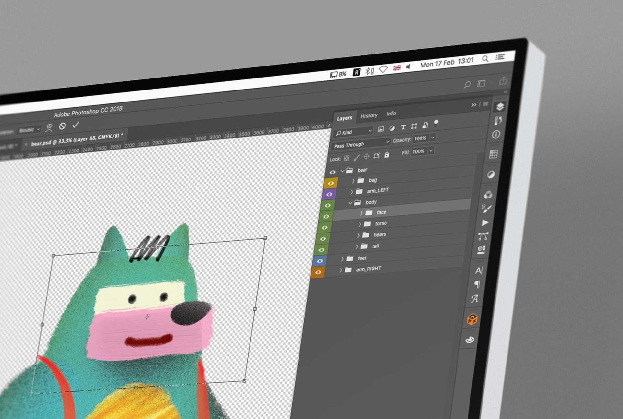Filter layers by type (T) icon
Viewport: 623px width, 419px height.
tap(403, 127)
